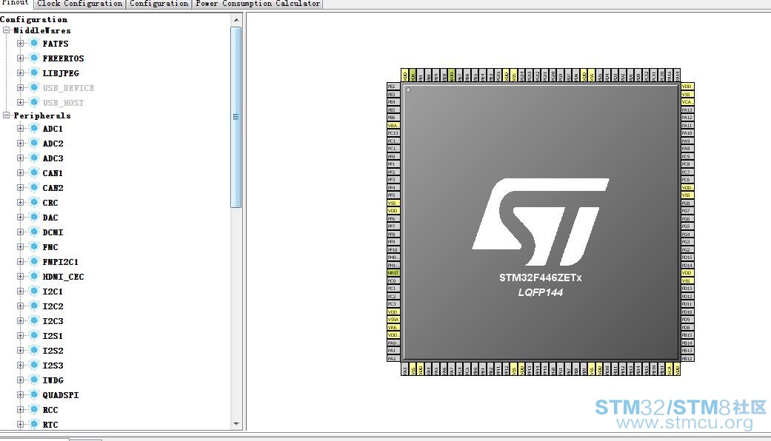Click the DAC peripheral icon
The image size is (771, 441).
(x=34, y=217)
